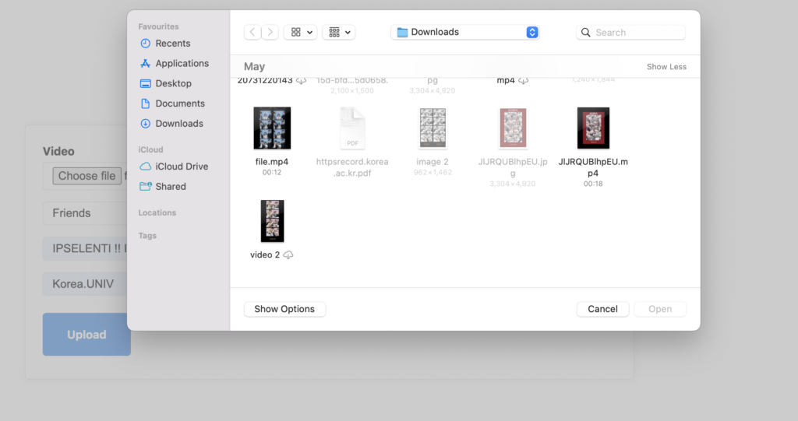Select Recents in the sidebar
The height and width of the screenshot is (421, 798).
click(x=173, y=44)
